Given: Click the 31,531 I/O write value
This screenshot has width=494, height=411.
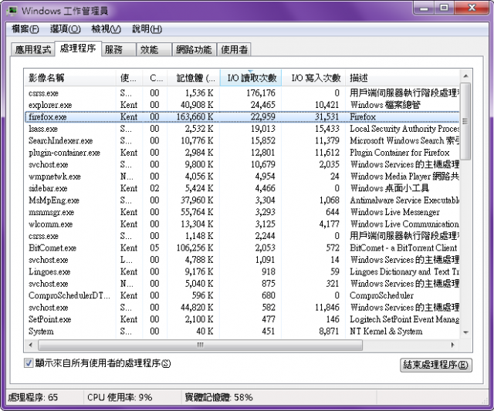Looking at the screenshot, I should click(327, 116).
